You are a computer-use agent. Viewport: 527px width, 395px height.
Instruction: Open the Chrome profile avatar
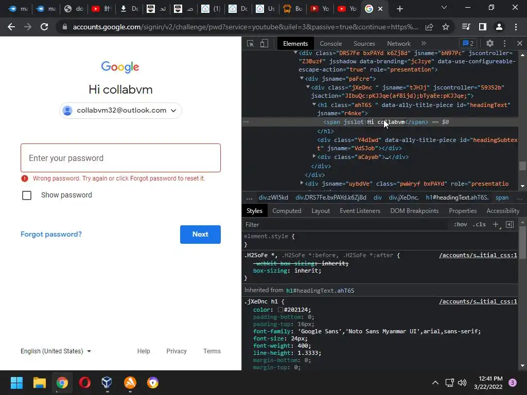pyautogui.click(x=499, y=27)
